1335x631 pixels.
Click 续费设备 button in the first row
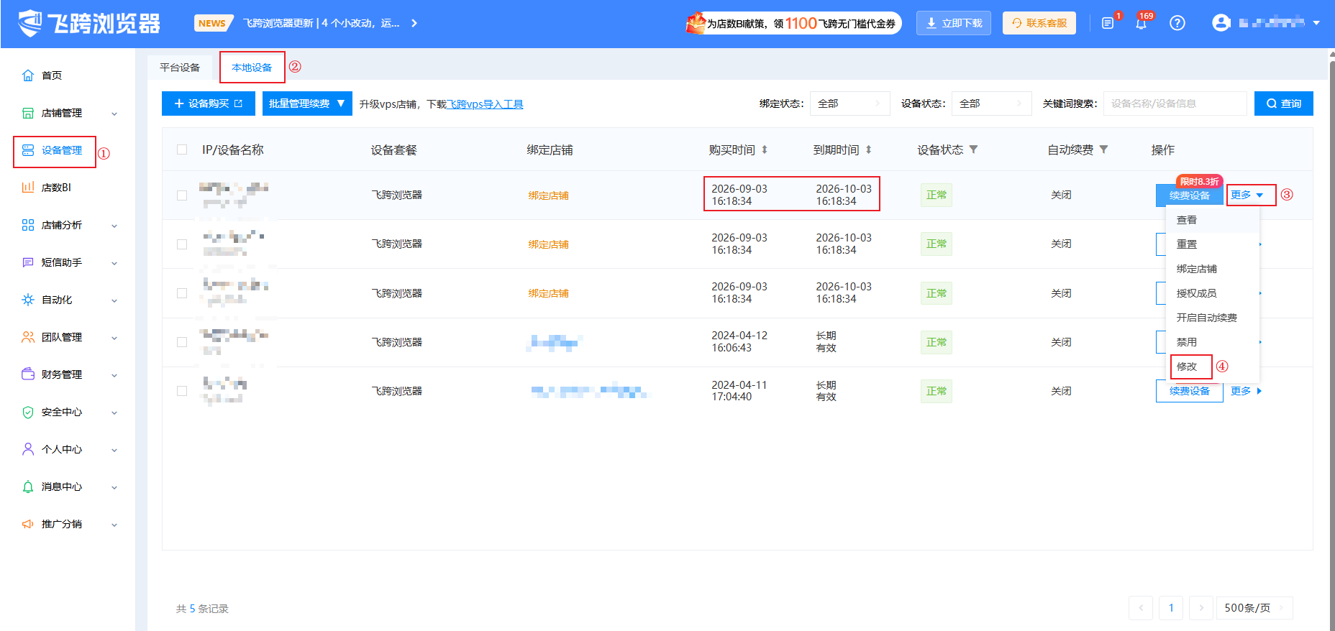click(x=1190, y=195)
